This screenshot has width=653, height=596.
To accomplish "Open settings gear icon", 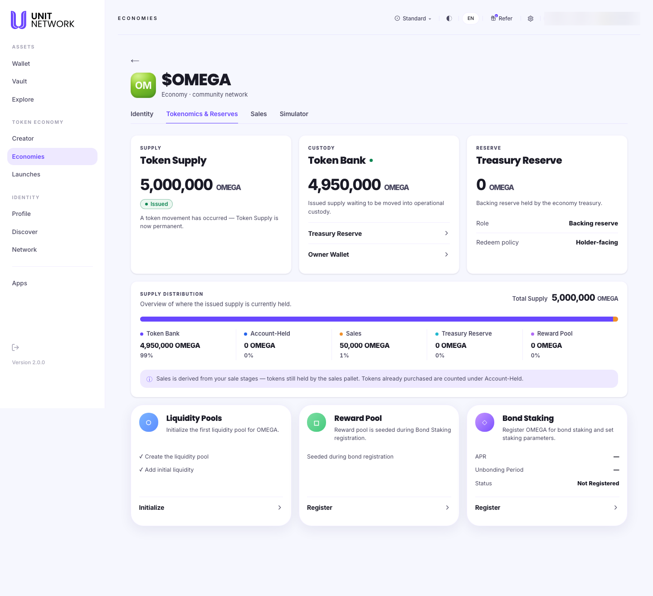I will (531, 19).
